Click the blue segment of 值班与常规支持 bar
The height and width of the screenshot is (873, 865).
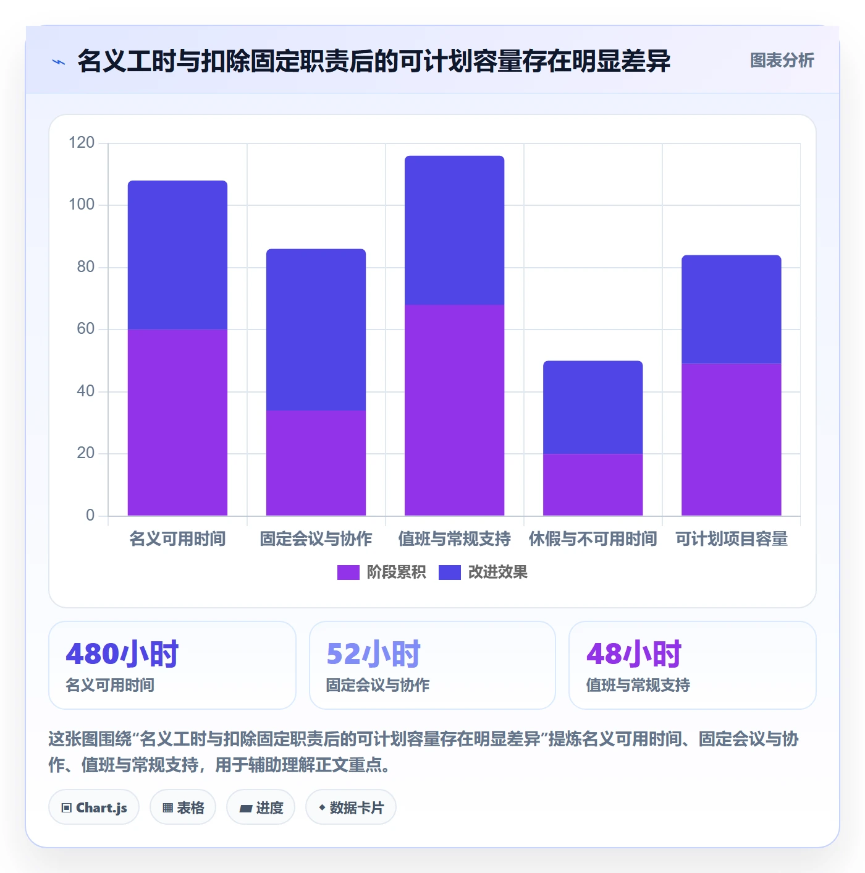(x=454, y=230)
